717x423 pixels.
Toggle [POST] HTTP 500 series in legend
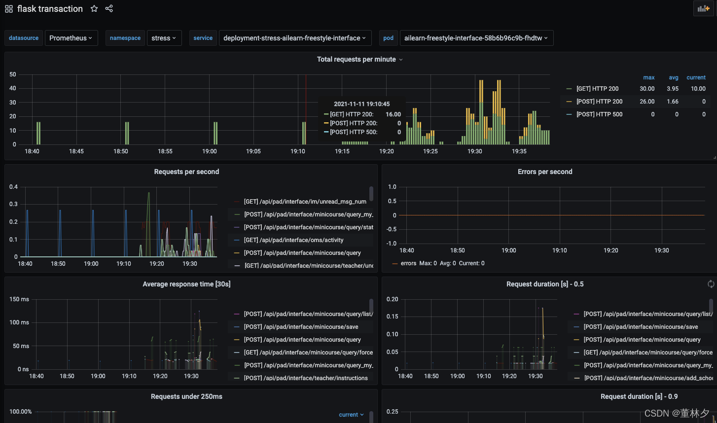pyautogui.click(x=599, y=114)
